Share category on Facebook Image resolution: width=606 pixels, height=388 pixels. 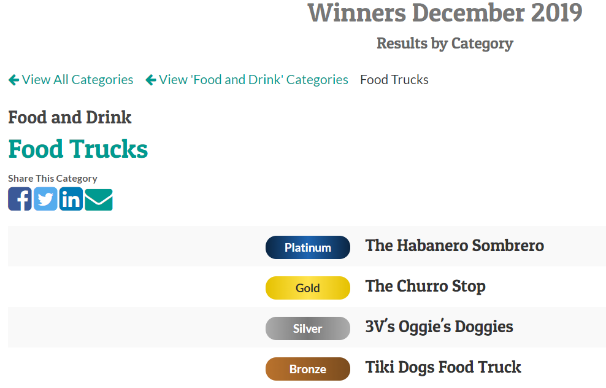(x=20, y=199)
